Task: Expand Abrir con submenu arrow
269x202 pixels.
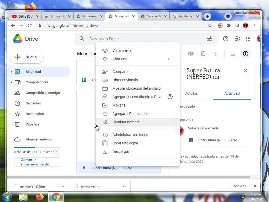Action: coord(168,59)
